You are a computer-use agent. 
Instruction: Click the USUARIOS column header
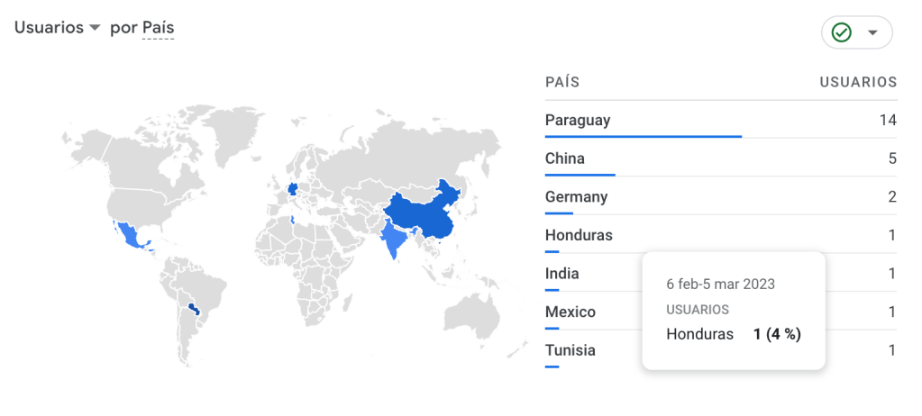858,82
